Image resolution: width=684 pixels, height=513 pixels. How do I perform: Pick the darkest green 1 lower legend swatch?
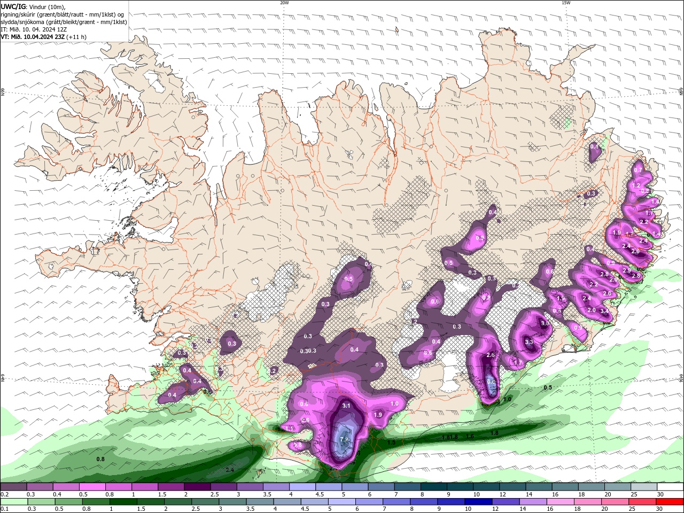123,502
